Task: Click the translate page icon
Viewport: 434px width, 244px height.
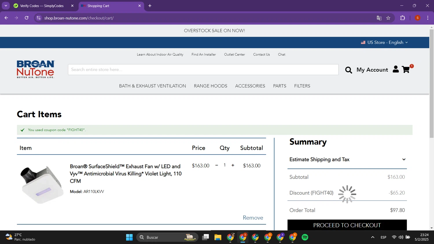Action: [379, 18]
